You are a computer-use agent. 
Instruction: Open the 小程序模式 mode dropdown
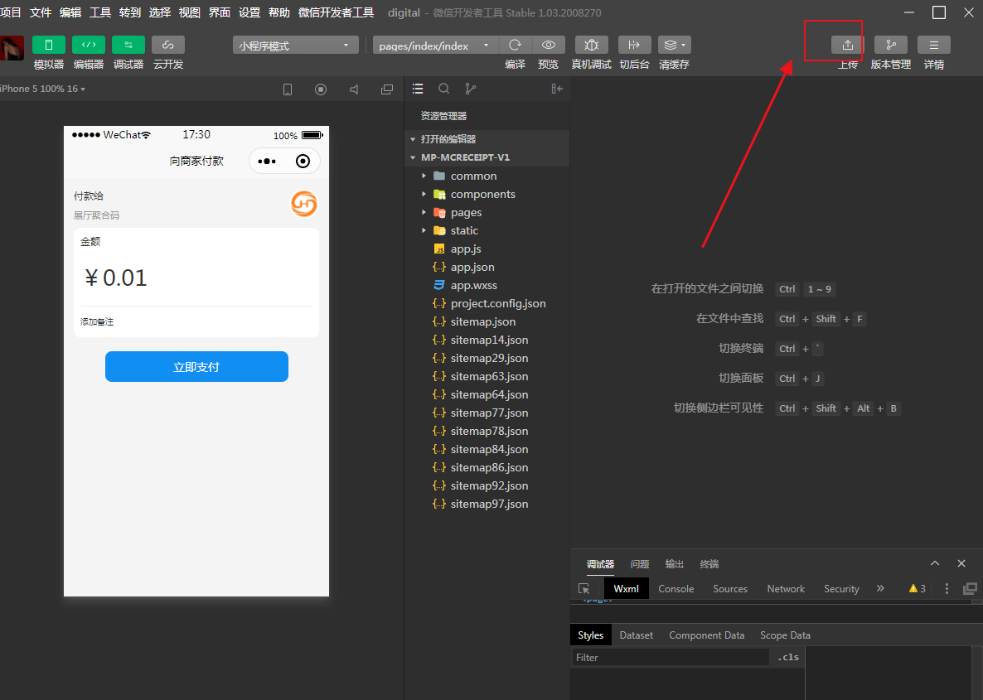[295, 46]
